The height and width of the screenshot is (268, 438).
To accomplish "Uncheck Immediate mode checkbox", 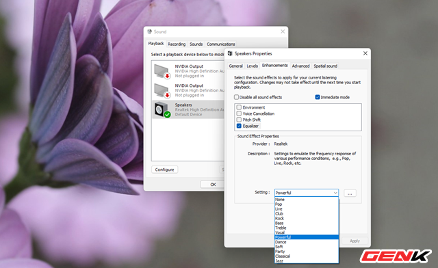I will pyautogui.click(x=318, y=97).
